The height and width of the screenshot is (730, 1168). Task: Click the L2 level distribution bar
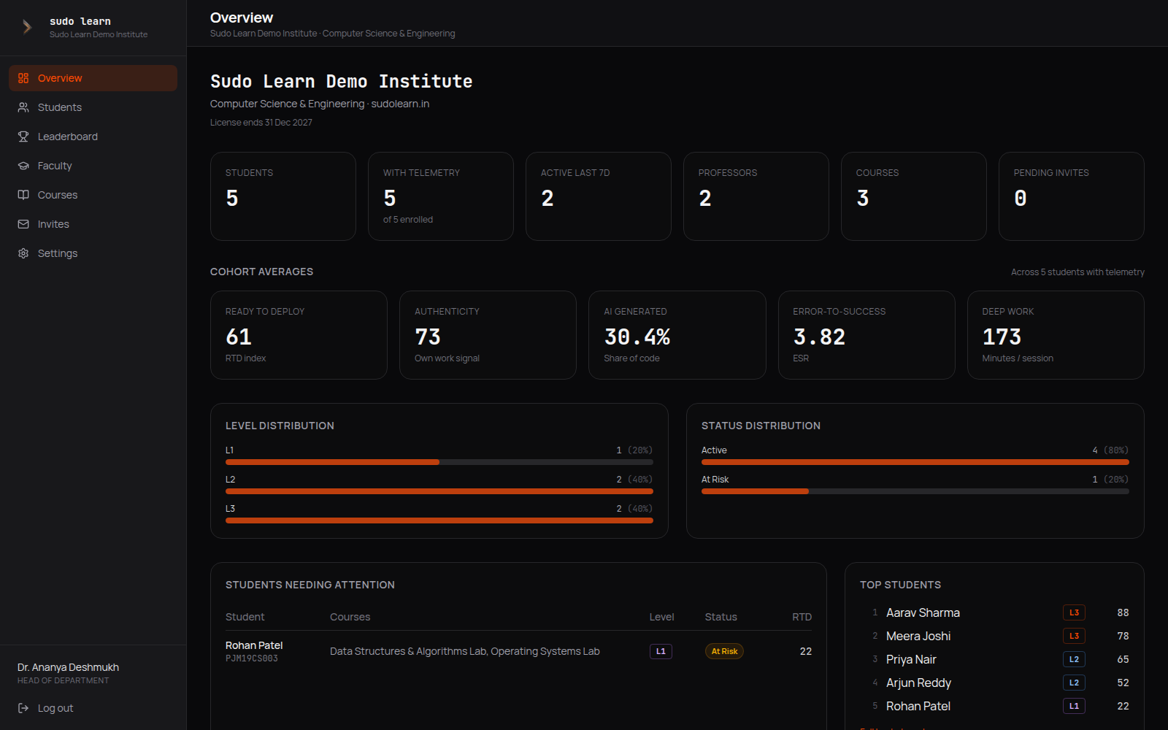(x=439, y=491)
